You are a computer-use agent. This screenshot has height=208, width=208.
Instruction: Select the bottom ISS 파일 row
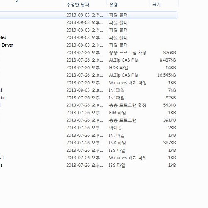point(88,165)
